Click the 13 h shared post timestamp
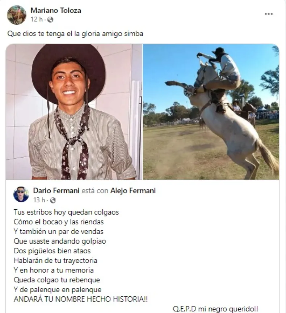Viewport: 286px width, 313px height. click(x=39, y=200)
